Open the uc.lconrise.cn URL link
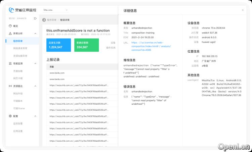Viewport: 252px width, 152px height. (x=147, y=43)
